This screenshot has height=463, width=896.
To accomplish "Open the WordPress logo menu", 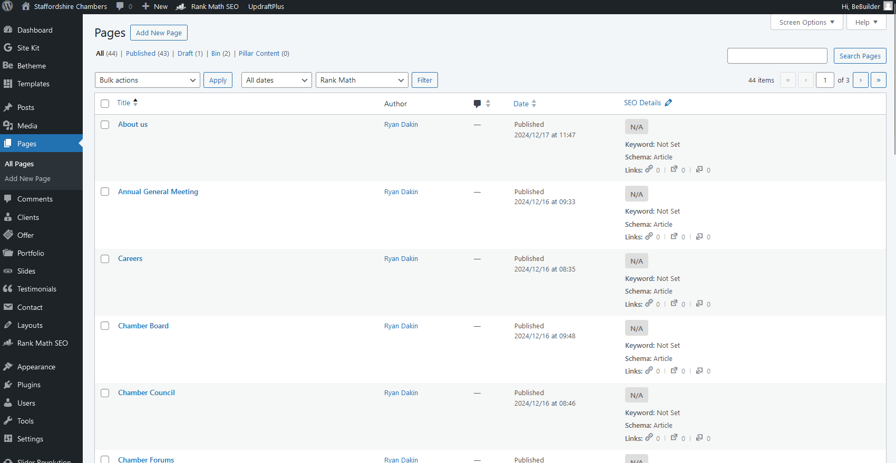I will 7,6.
